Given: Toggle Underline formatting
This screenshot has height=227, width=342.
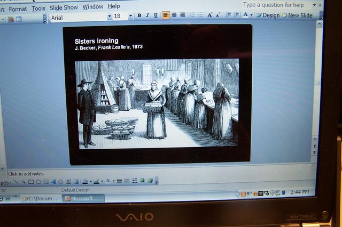Looking at the screenshot, I should [x=156, y=15].
